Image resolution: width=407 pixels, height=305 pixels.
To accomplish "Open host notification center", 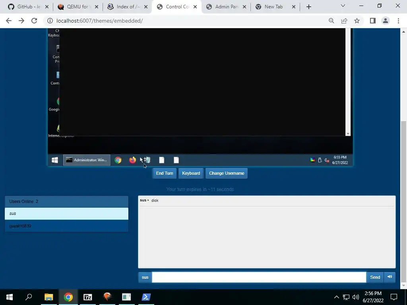I will [394, 297].
